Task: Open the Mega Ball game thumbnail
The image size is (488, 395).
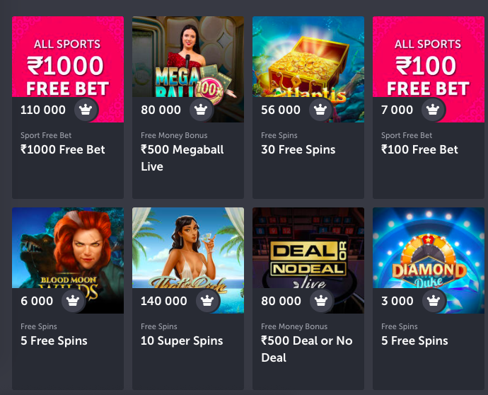Action: point(188,69)
